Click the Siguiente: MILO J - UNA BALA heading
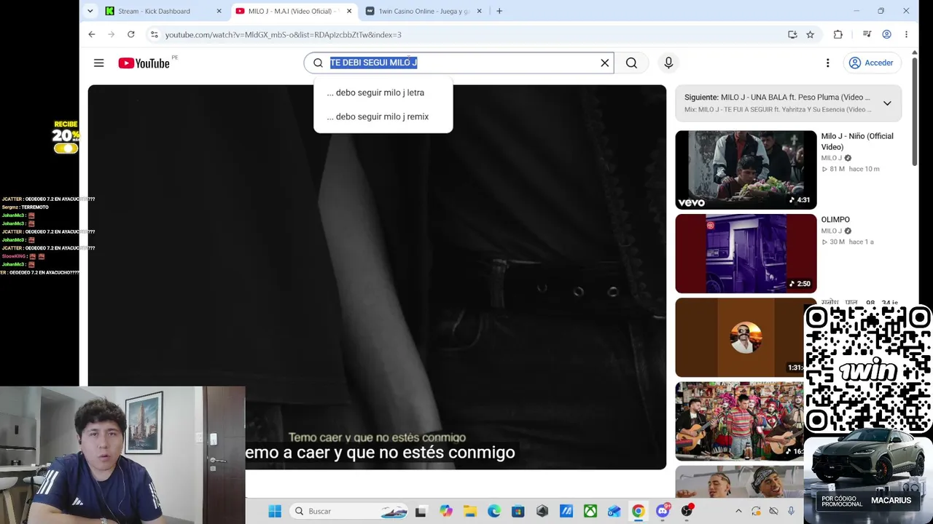This screenshot has width=933, height=524. (x=777, y=98)
